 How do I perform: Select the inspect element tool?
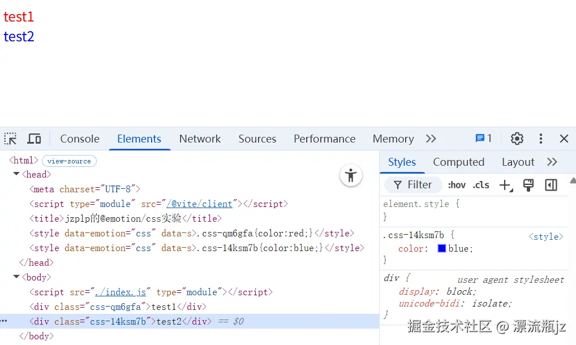pyautogui.click(x=10, y=138)
